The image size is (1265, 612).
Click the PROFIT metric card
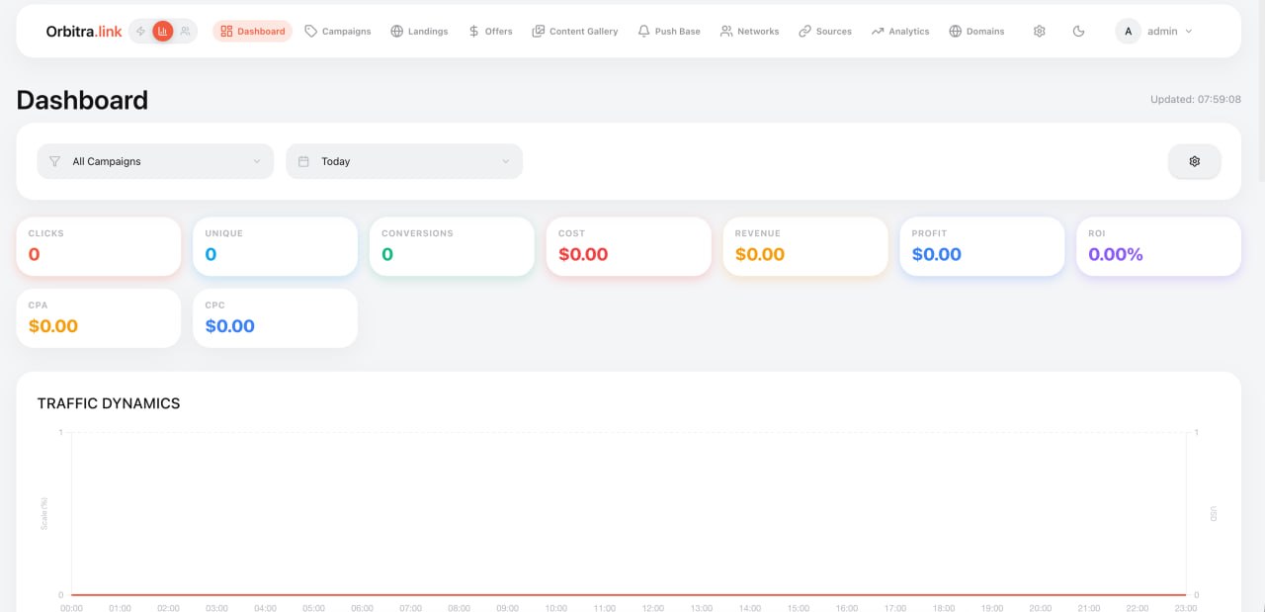click(x=982, y=247)
